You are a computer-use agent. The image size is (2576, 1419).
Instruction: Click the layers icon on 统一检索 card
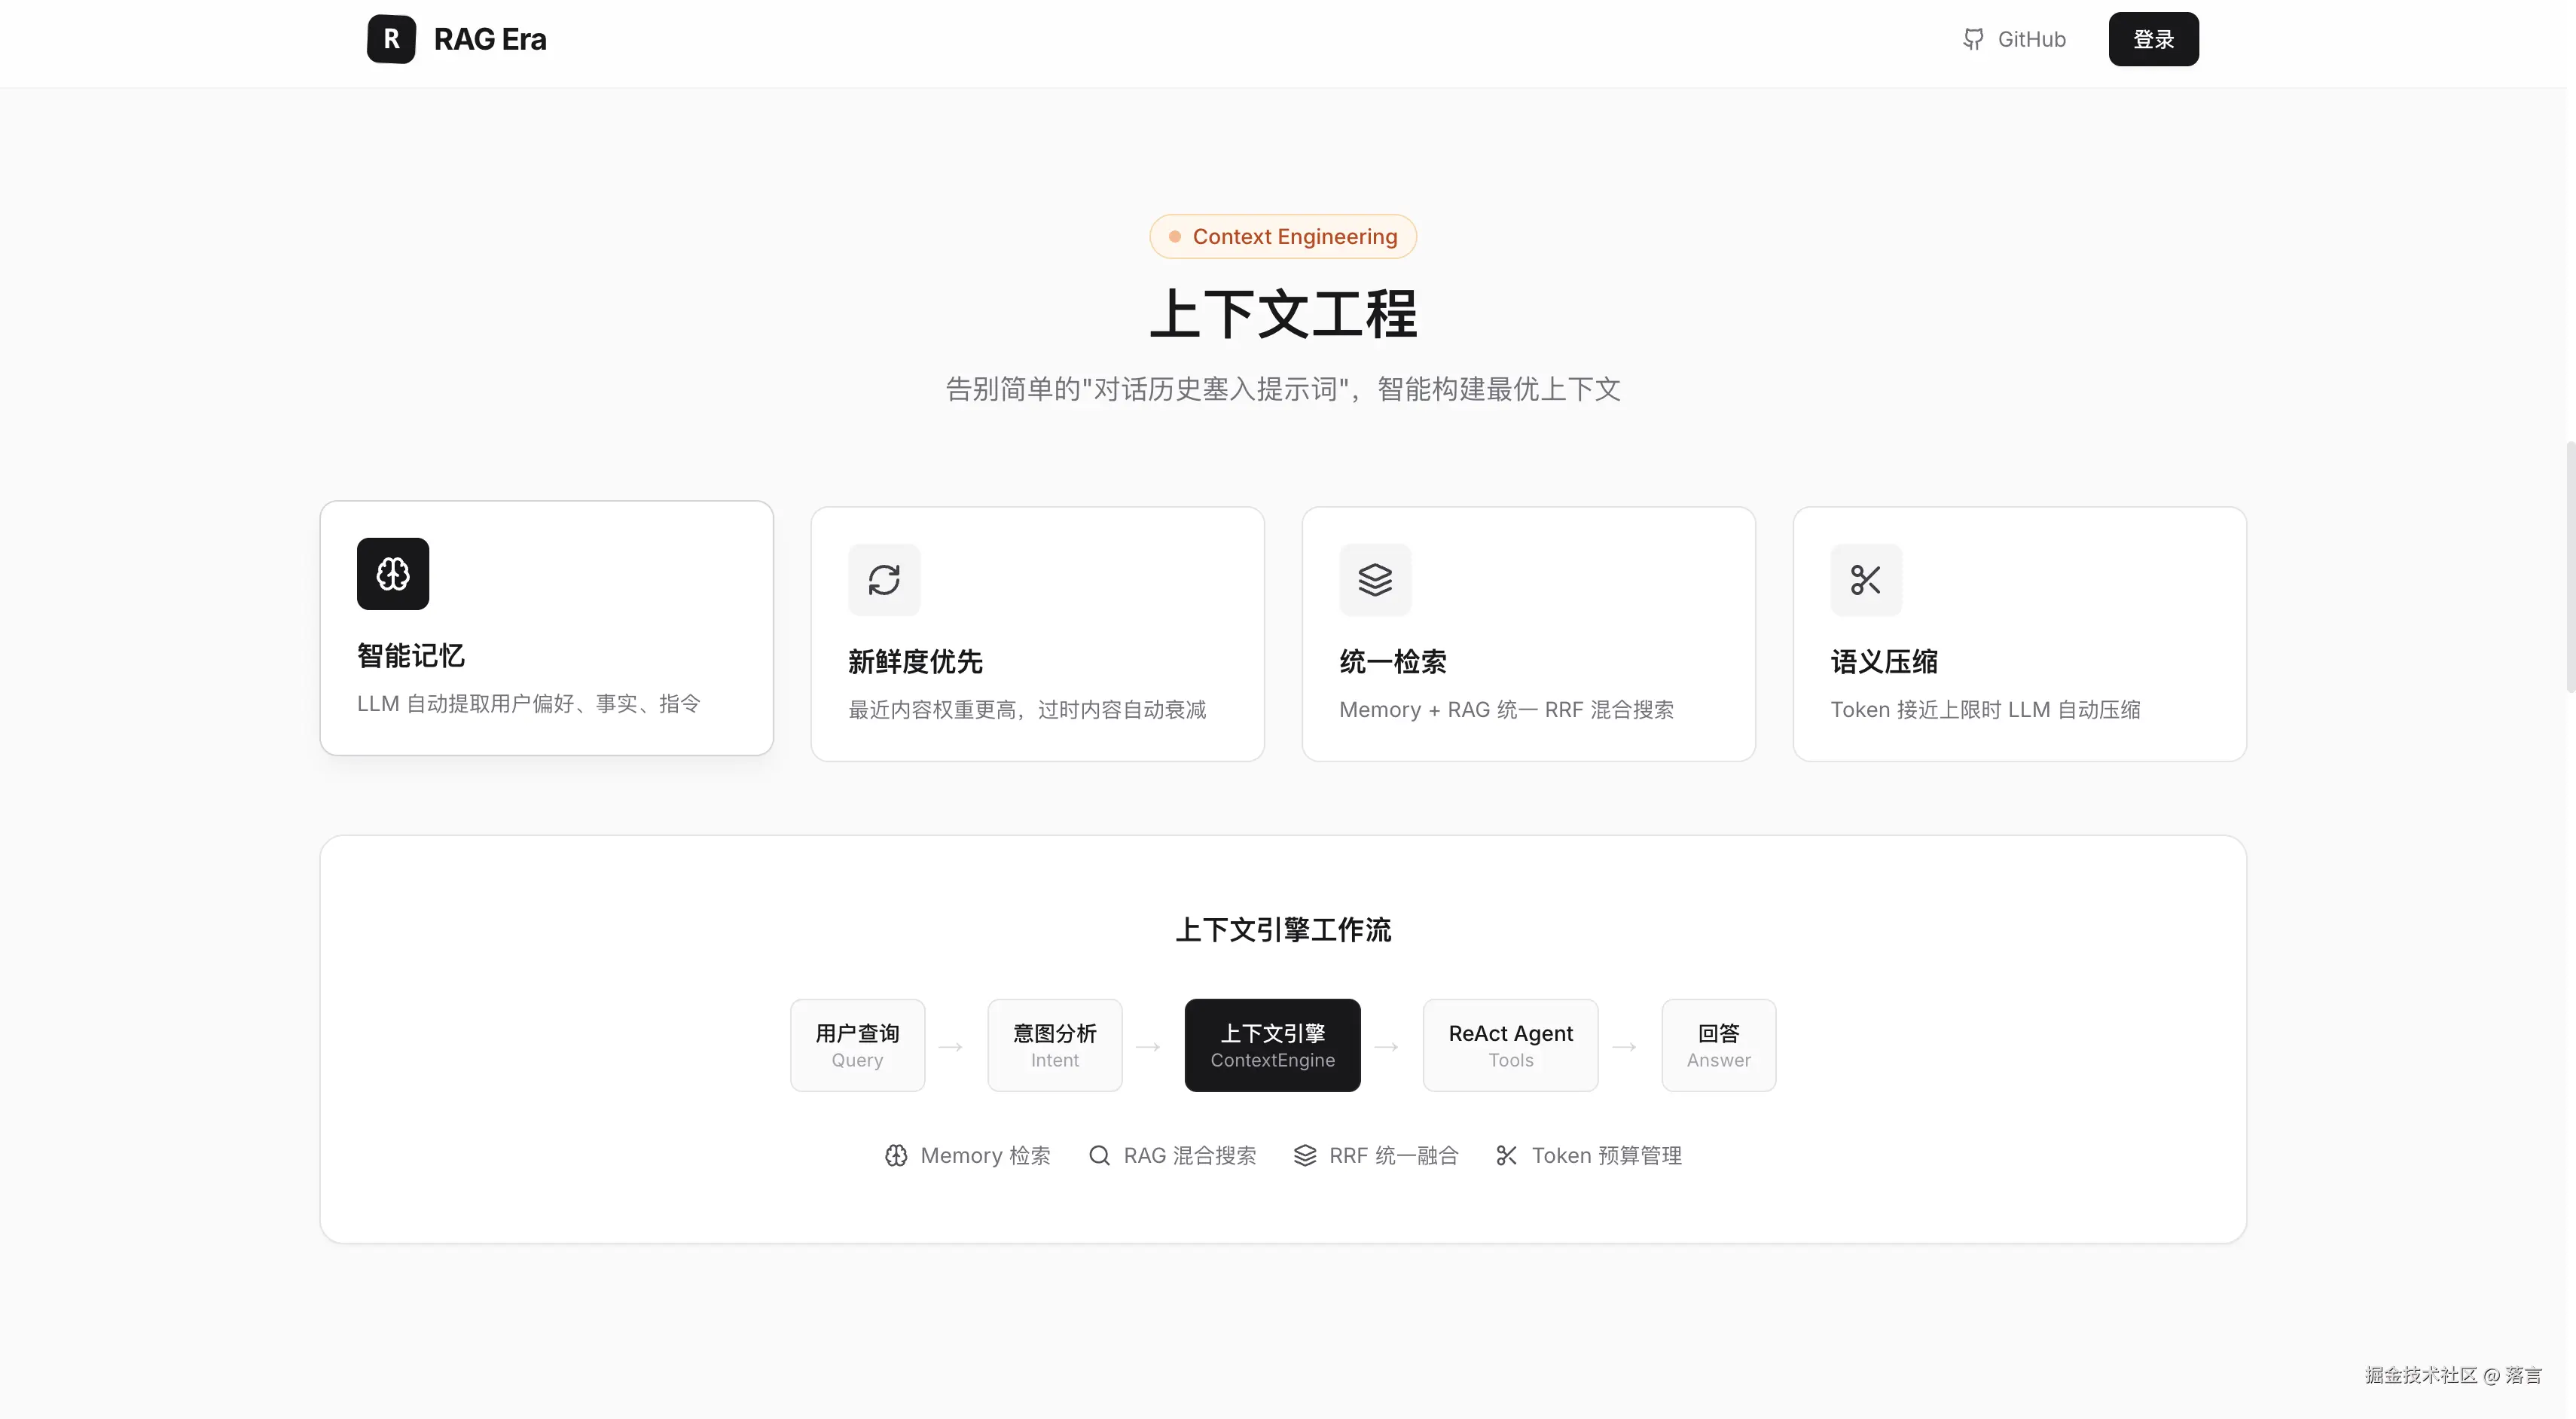point(1375,579)
